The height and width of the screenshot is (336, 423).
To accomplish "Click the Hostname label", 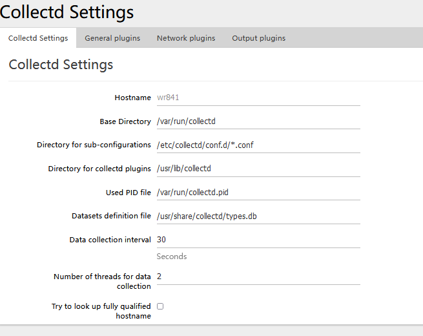I will [x=133, y=98].
